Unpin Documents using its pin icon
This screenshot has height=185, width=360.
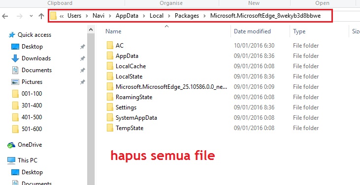point(82,70)
